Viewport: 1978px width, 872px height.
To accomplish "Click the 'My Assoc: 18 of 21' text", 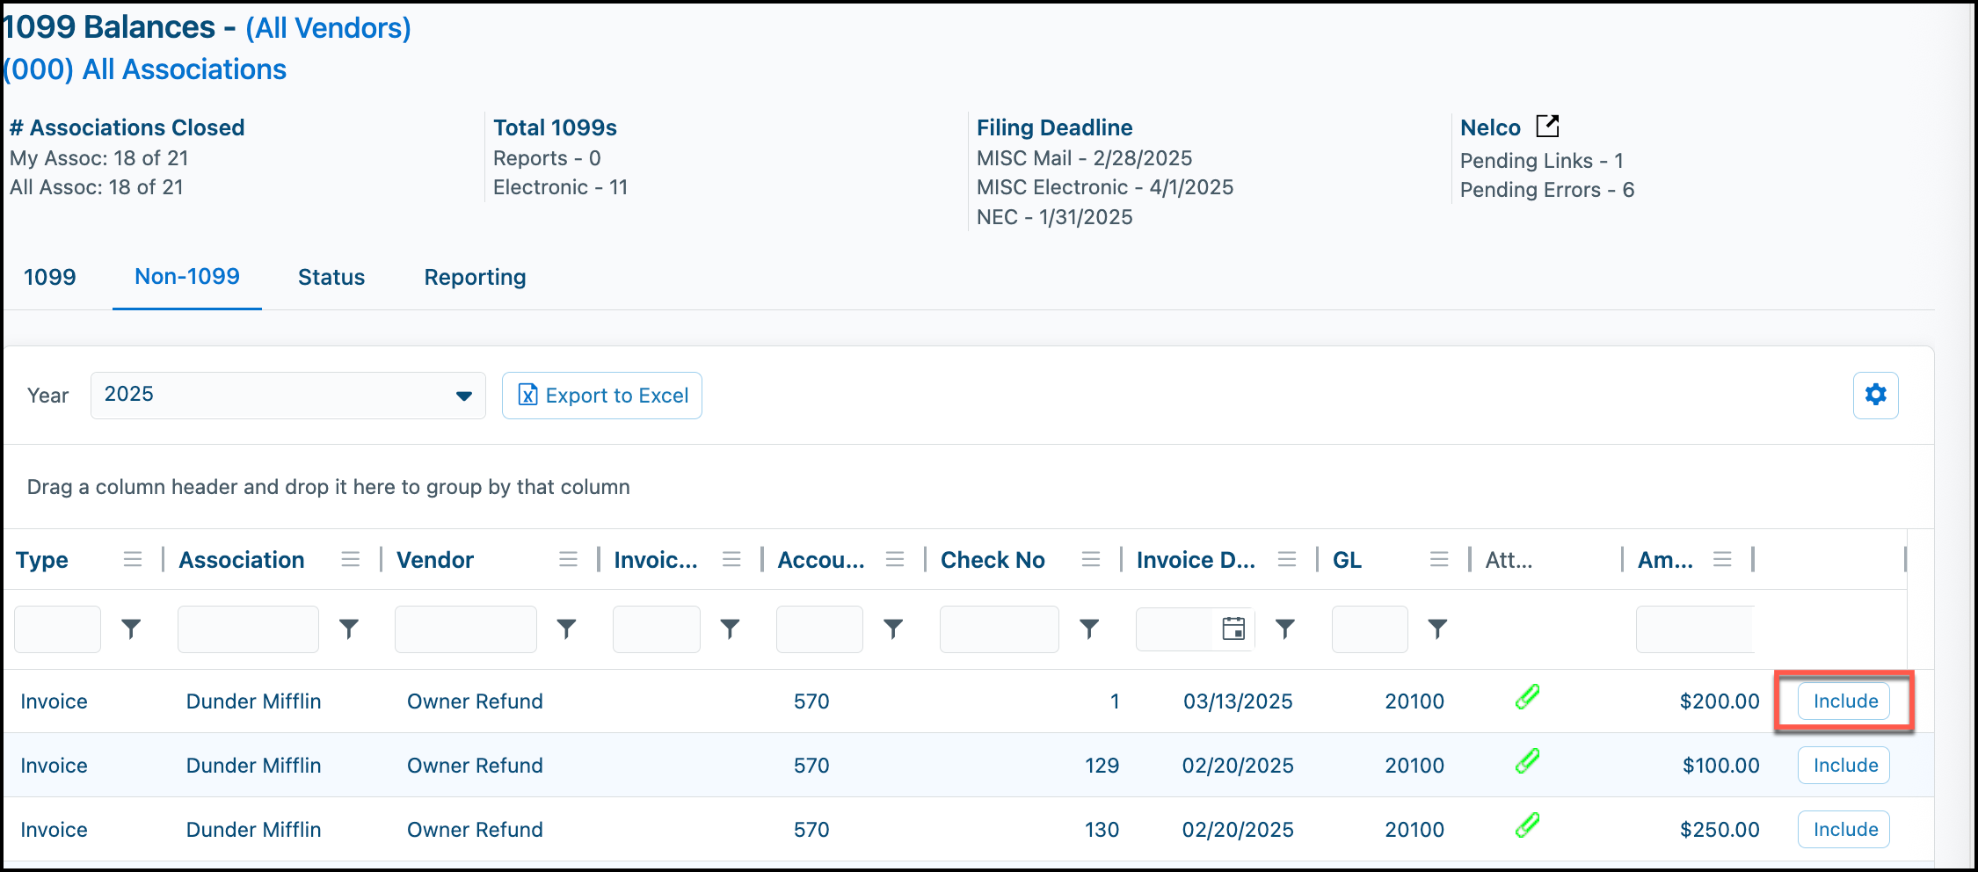I will [99, 158].
